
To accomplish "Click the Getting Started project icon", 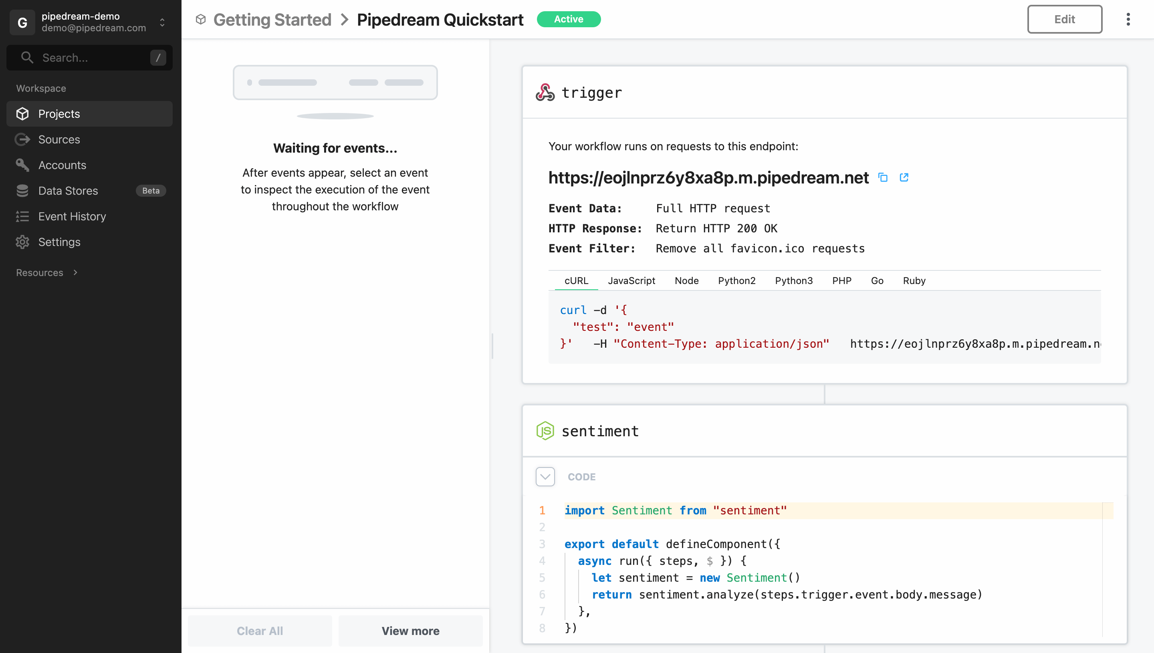I will pyautogui.click(x=200, y=19).
